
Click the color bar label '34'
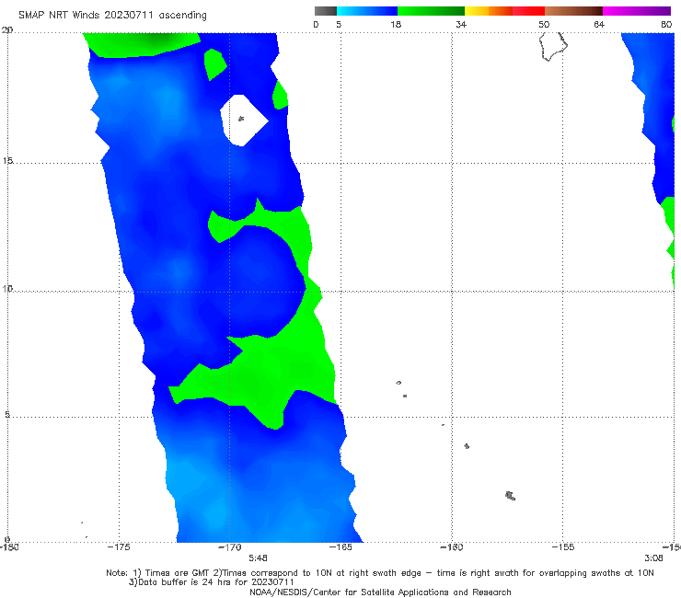coord(461,24)
